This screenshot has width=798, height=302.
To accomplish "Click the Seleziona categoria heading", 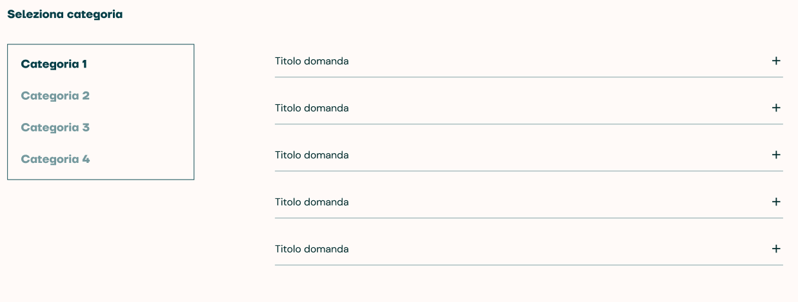I will click(65, 14).
